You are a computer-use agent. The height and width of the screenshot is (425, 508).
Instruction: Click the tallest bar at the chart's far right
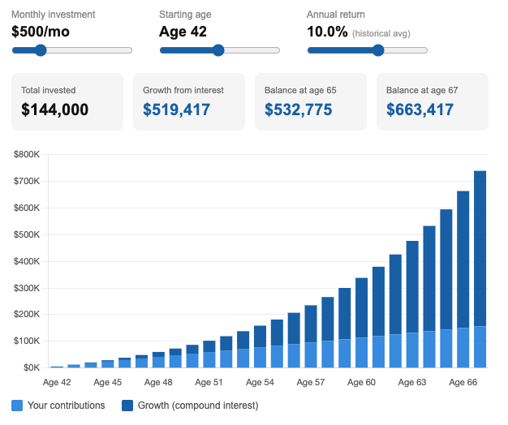(480, 269)
